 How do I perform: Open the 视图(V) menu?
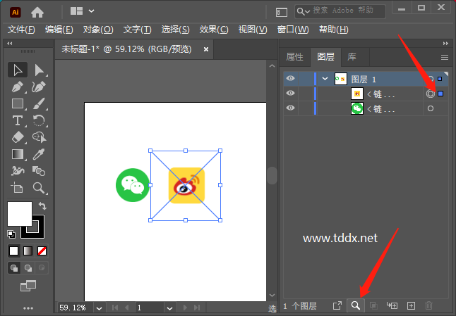pos(253,30)
